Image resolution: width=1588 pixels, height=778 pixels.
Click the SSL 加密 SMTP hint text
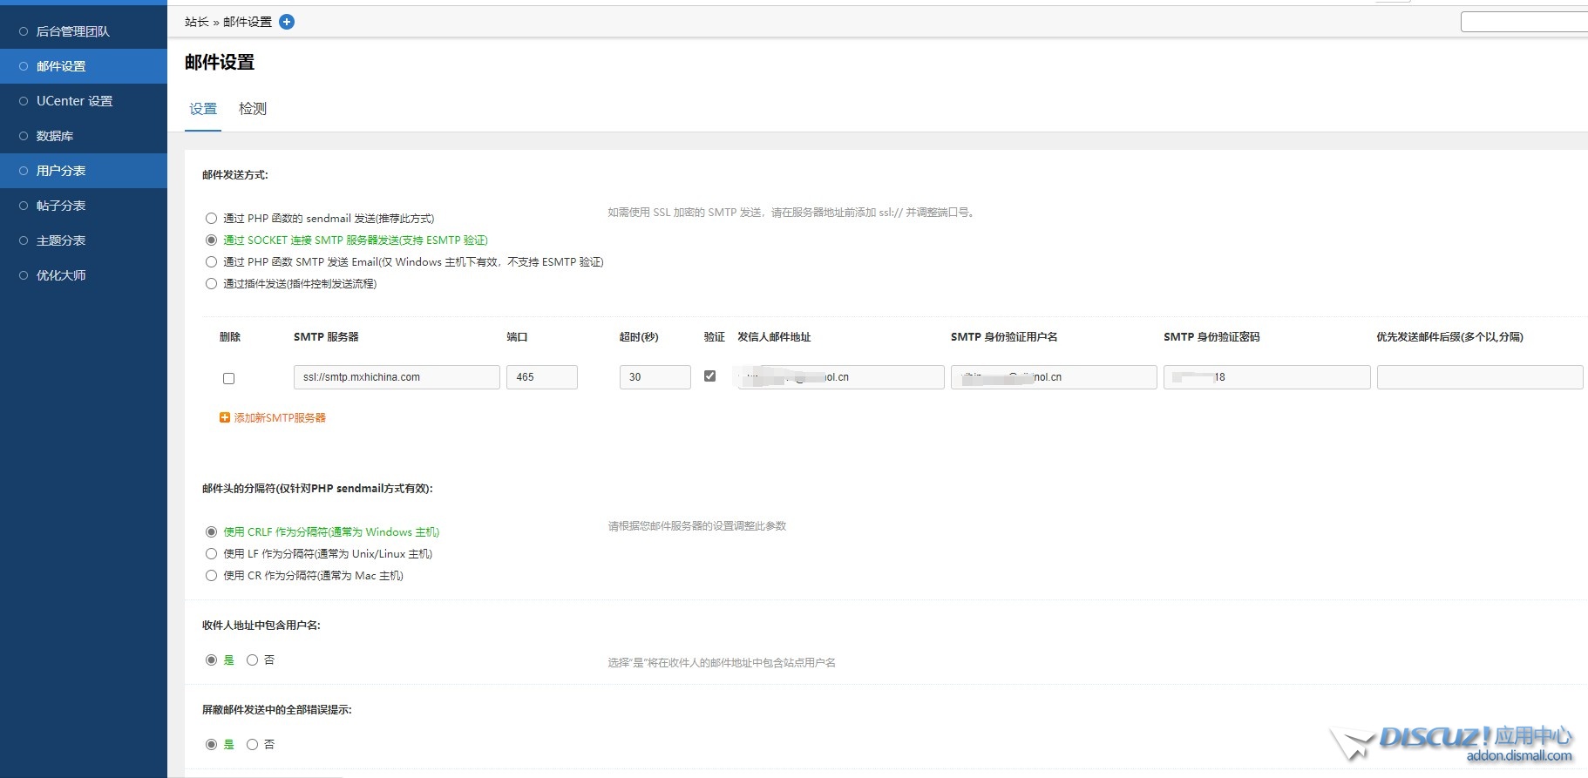click(x=791, y=213)
